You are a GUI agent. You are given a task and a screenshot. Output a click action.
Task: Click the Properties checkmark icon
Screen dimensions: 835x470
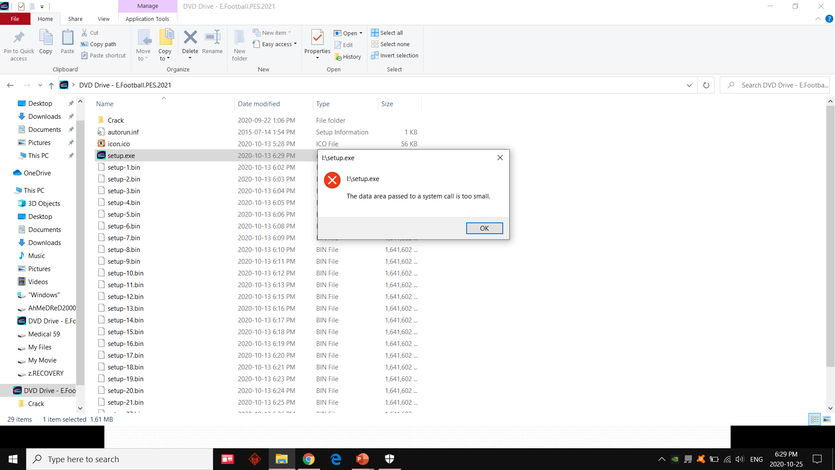coord(317,38)
